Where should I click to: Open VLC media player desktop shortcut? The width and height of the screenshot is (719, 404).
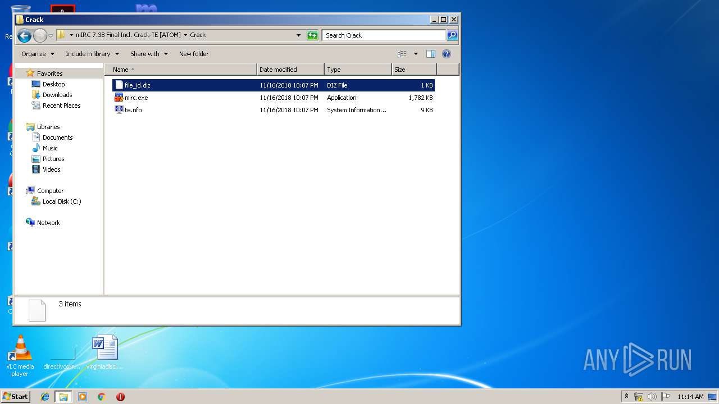[20, 355]
